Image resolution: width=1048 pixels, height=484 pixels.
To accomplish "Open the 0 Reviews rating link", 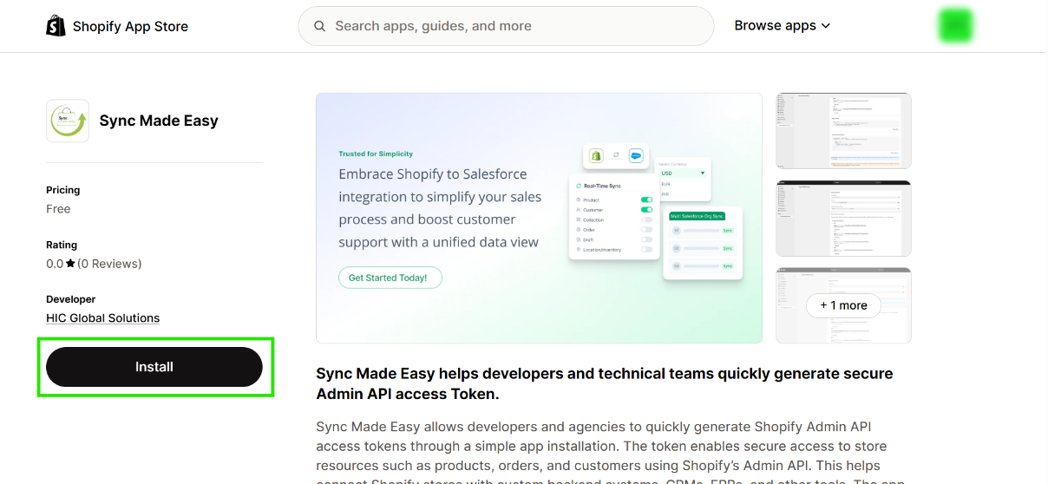I will click(109, 264).
